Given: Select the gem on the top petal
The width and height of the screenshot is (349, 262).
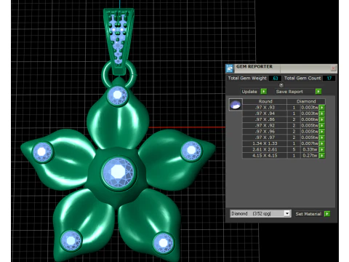Looking at the screenshot, I should tap(118, 95).
